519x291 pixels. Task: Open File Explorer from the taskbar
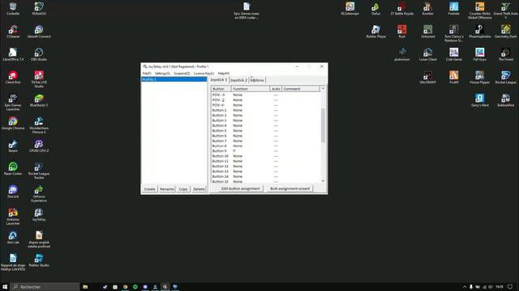click(x=85, y=287)
